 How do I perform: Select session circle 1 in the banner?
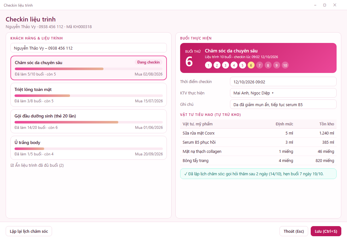click(x=209, y=65)
